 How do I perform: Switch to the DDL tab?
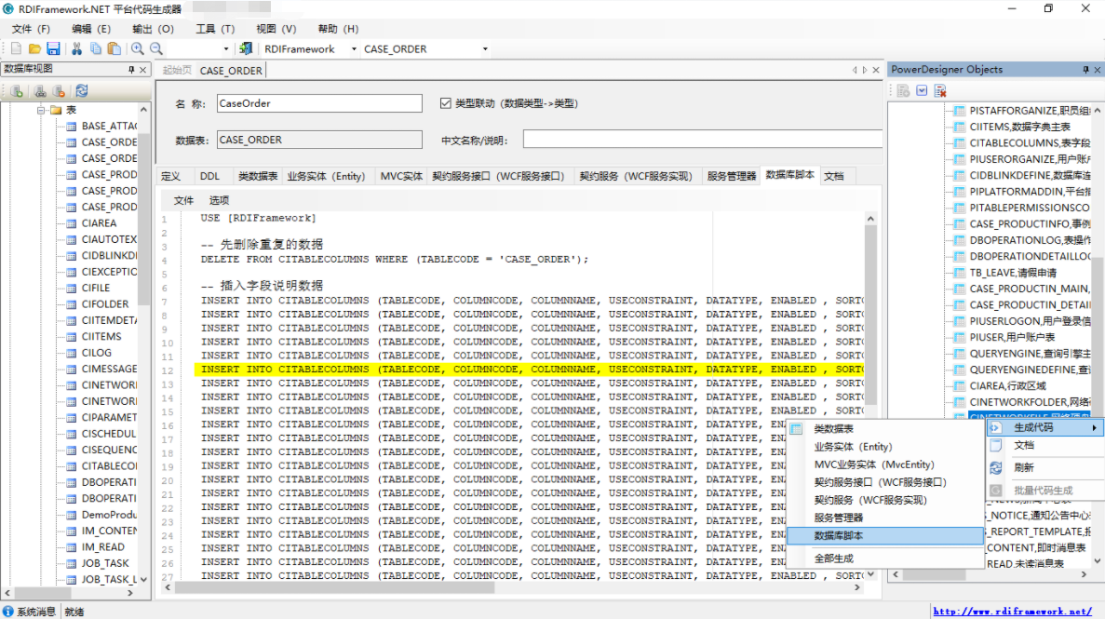pyautogui.click(x=209, y=176)
